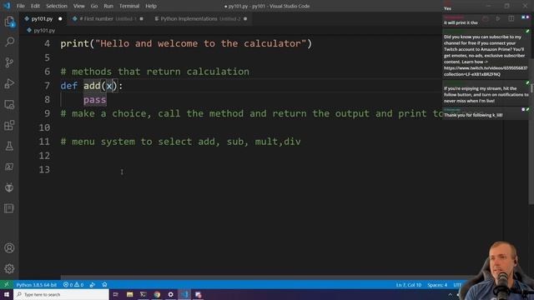Click line number 13 in the gutter
Screen dimensions: 534x300
(x=44, y=169)
